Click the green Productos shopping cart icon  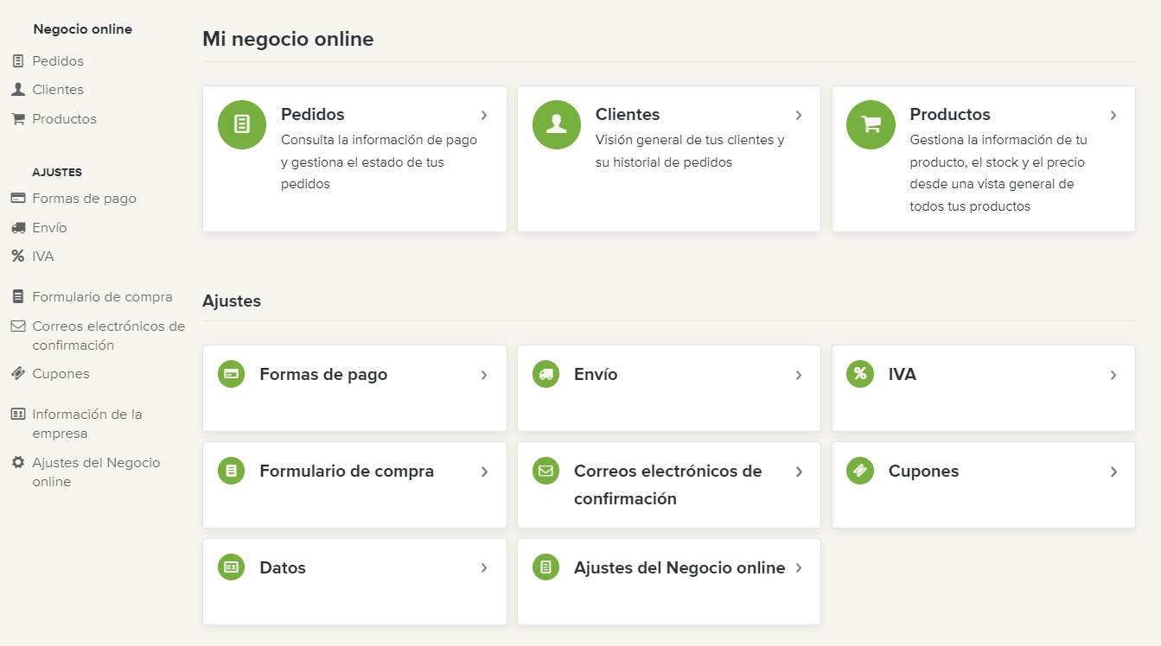871,124
